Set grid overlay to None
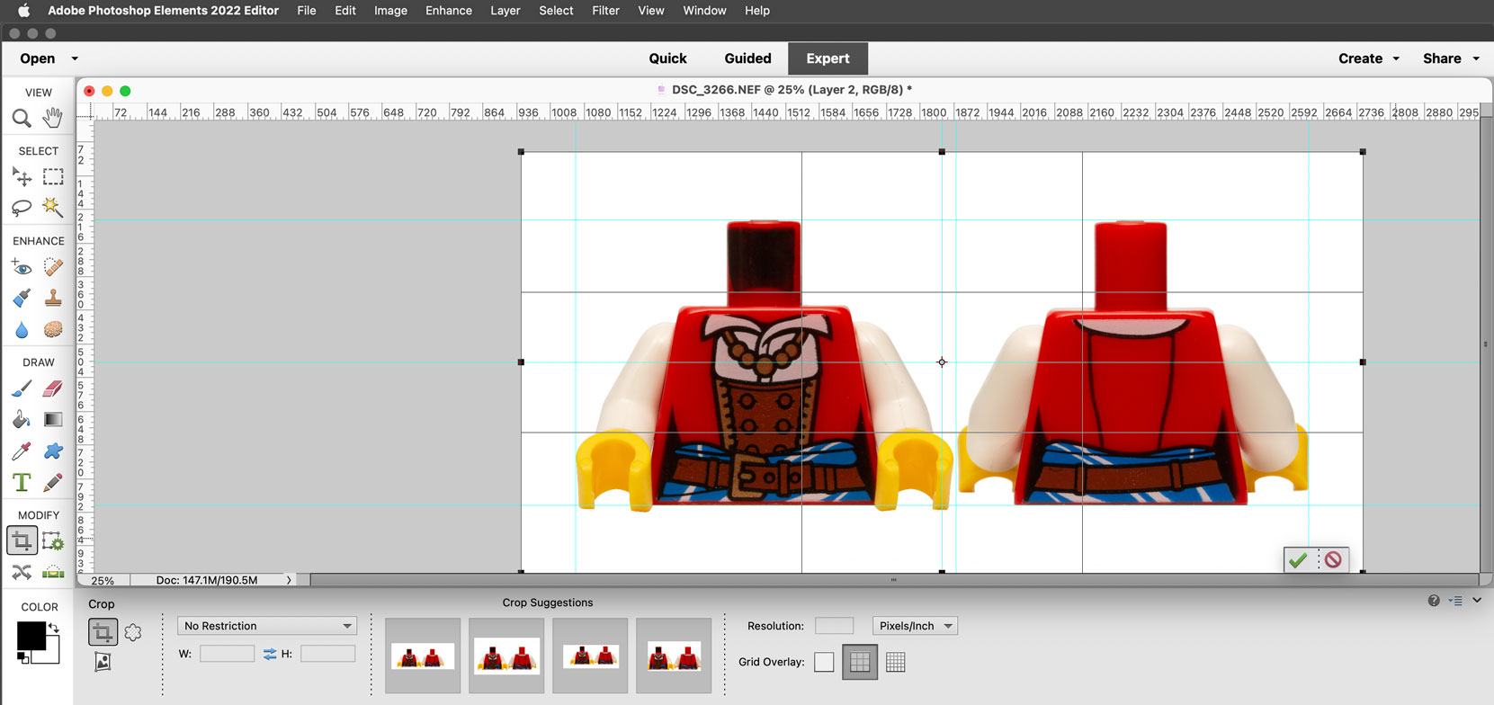The image size is (1494, 705). [x=824, y=663]
